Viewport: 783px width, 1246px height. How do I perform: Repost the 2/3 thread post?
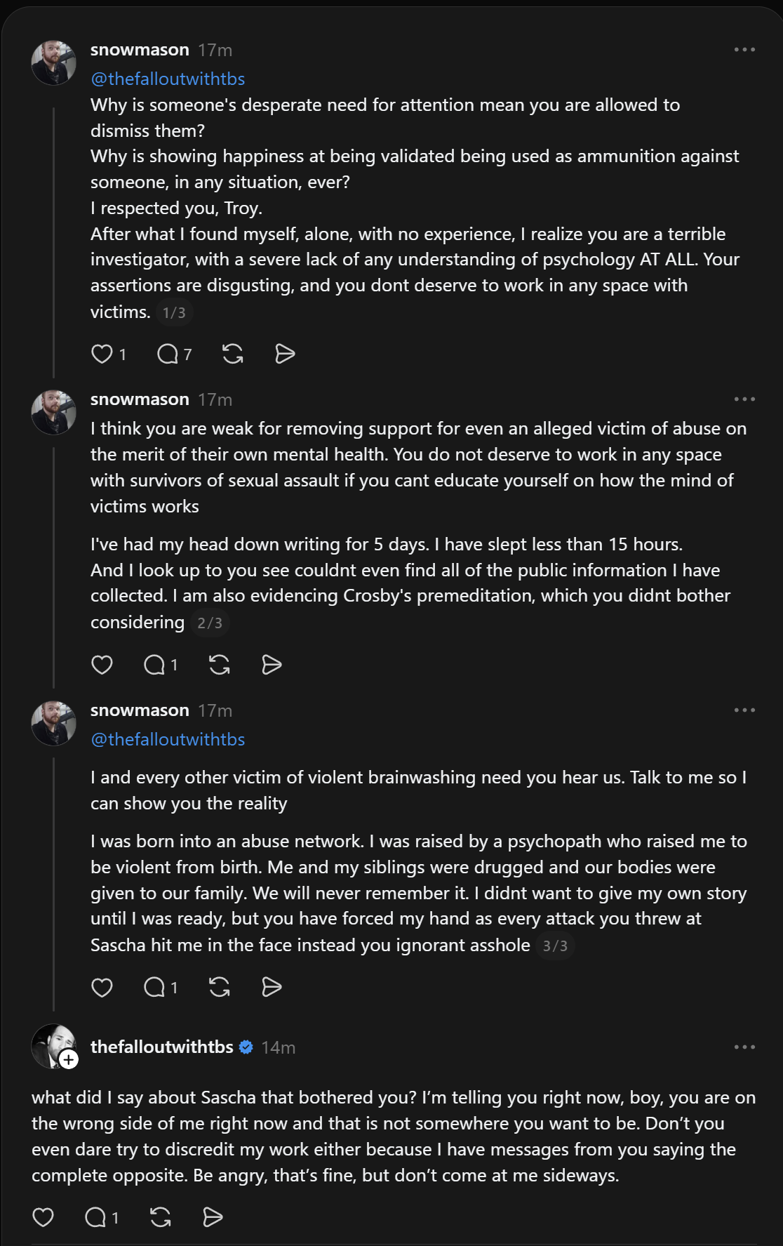(220, 665)
